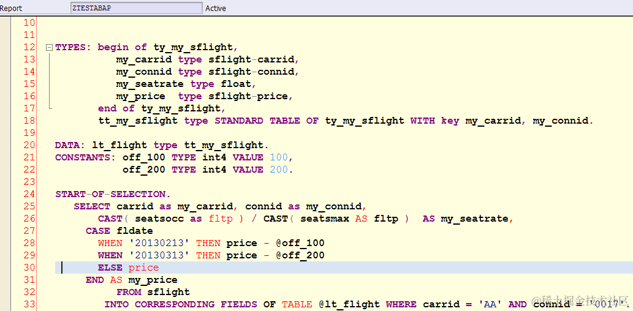Viewport: 633px width, 311px height.
Task: Click the value 100 on line 21
Action: (279, 157)
